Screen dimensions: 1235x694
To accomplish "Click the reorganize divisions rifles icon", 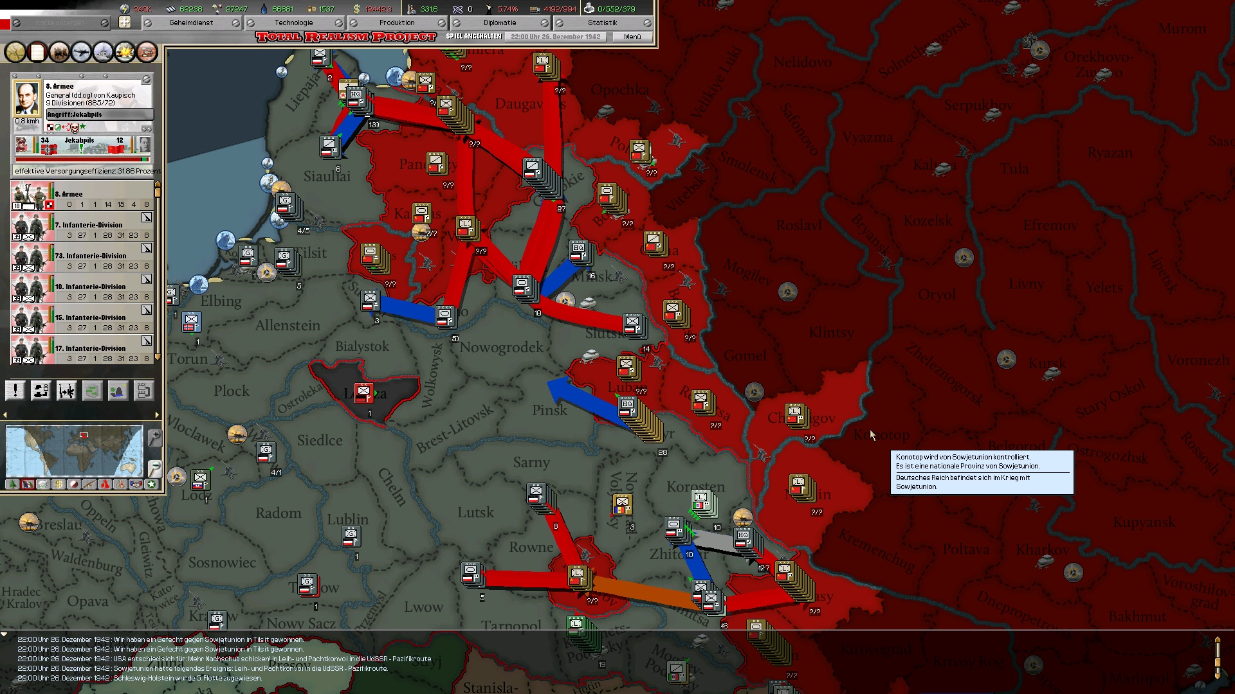I will (x=66, y=390).
